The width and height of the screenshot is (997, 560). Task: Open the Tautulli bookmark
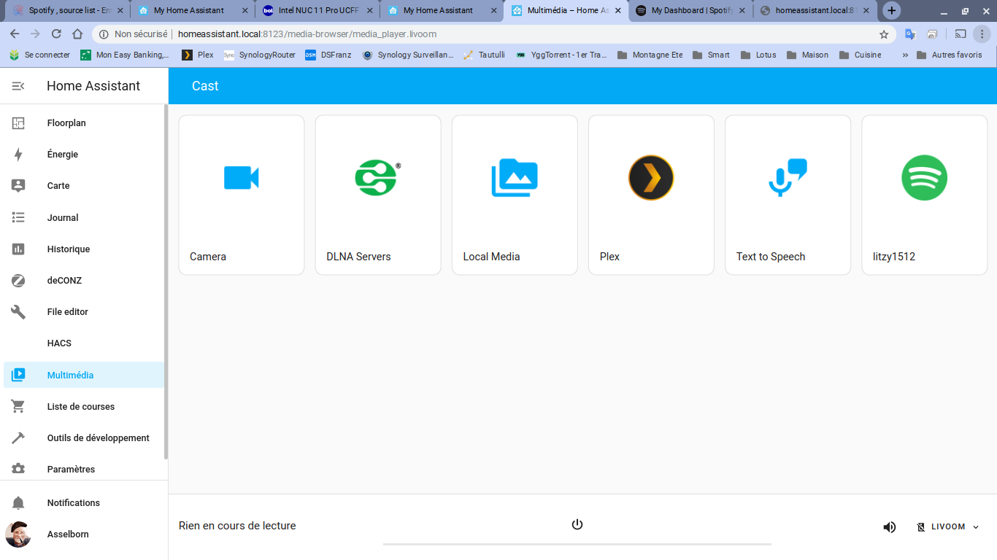(484, 55)
